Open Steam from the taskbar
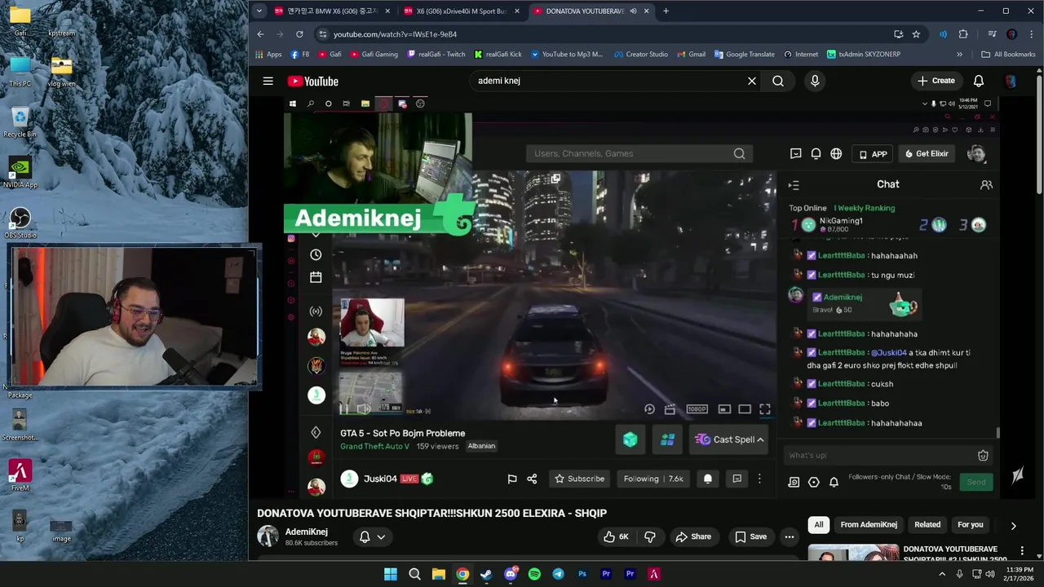 486,574
